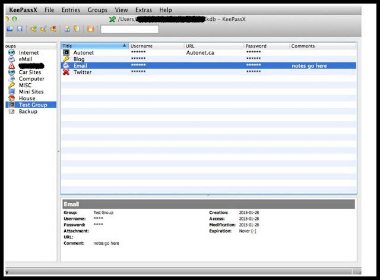The height and width of the screenshot is (280, 380).
Task: Toggle sort arrow in Title header
Action: coord(124,45)
